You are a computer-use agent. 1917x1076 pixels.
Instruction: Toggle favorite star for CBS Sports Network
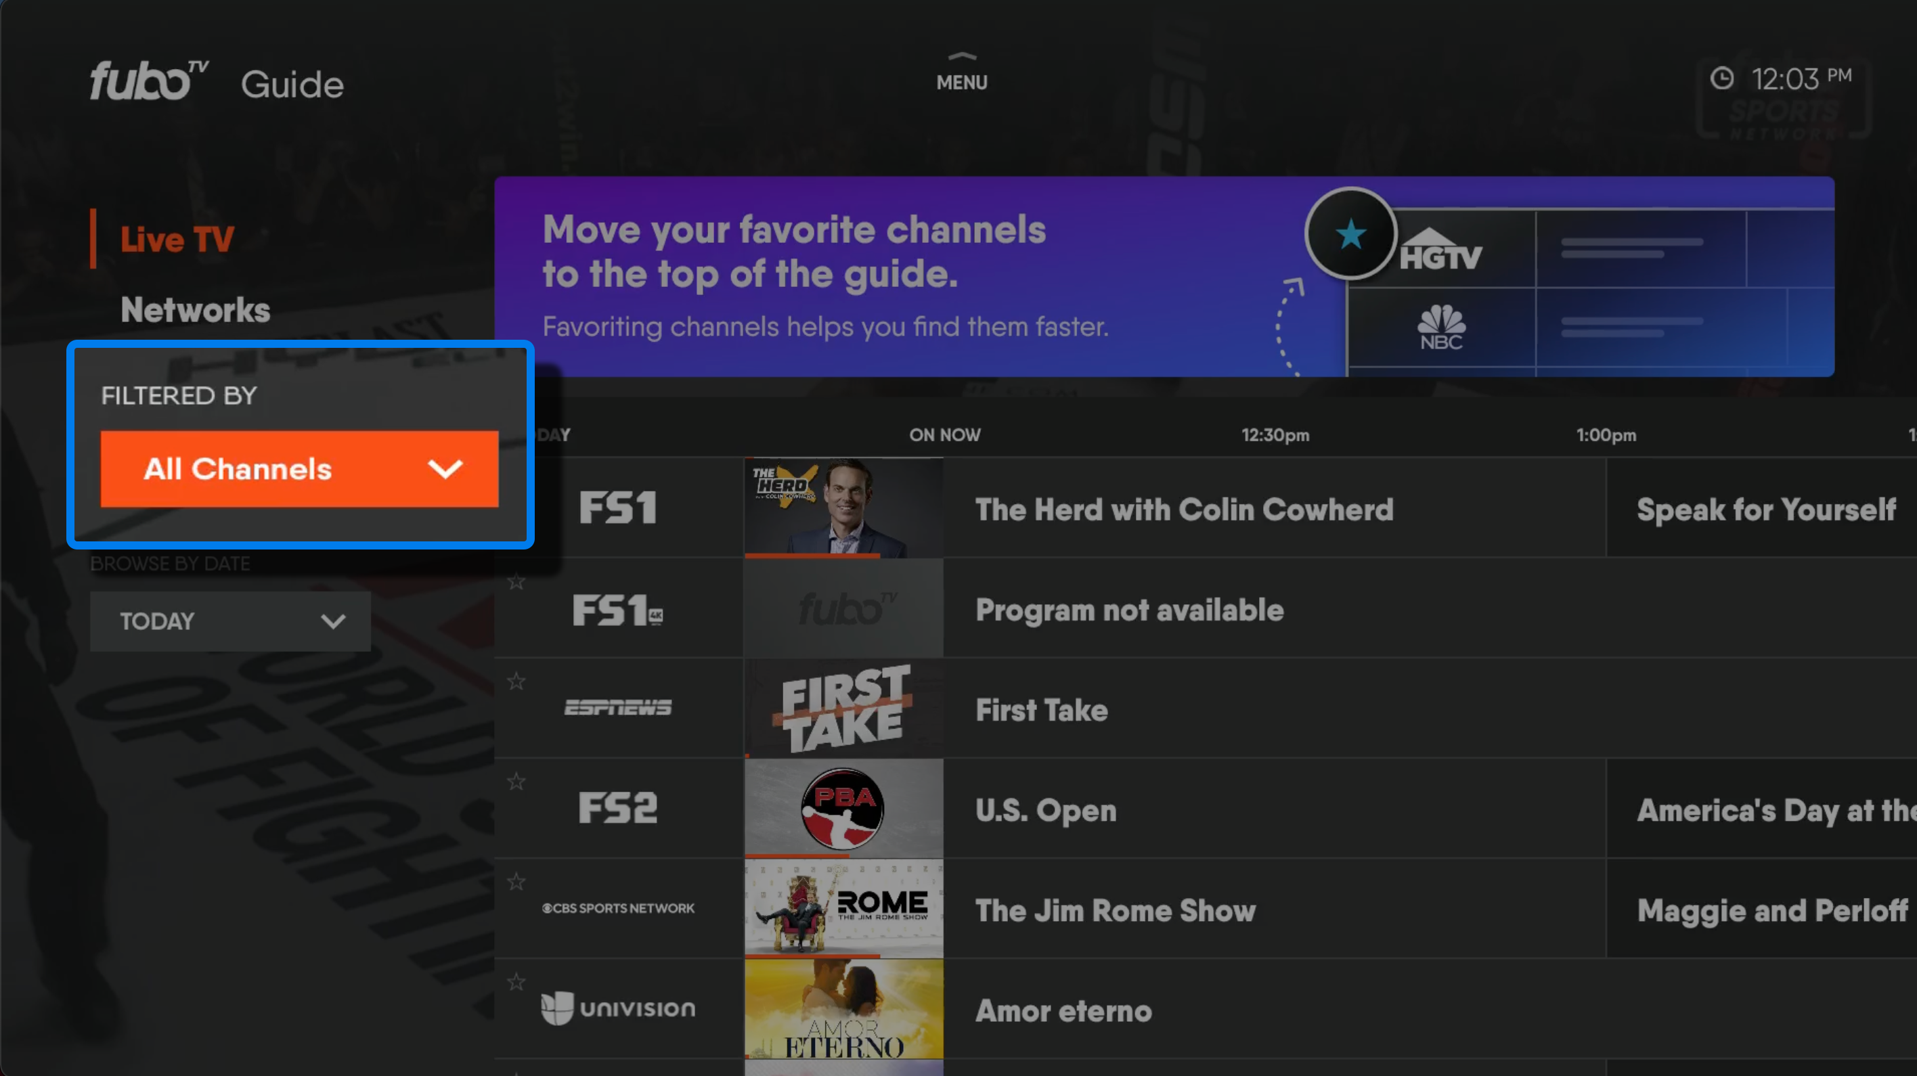[x=517, y=878]
